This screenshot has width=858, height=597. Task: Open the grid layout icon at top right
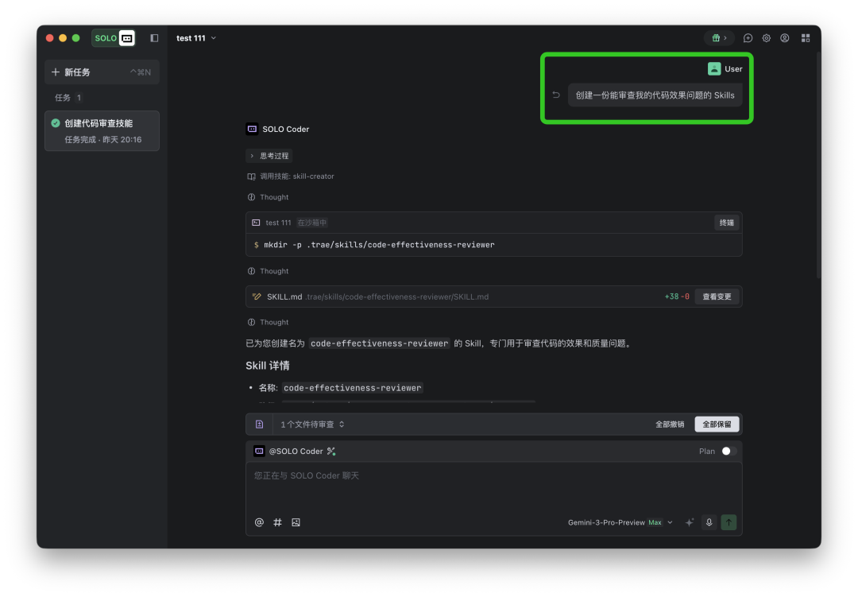point(806,38)
